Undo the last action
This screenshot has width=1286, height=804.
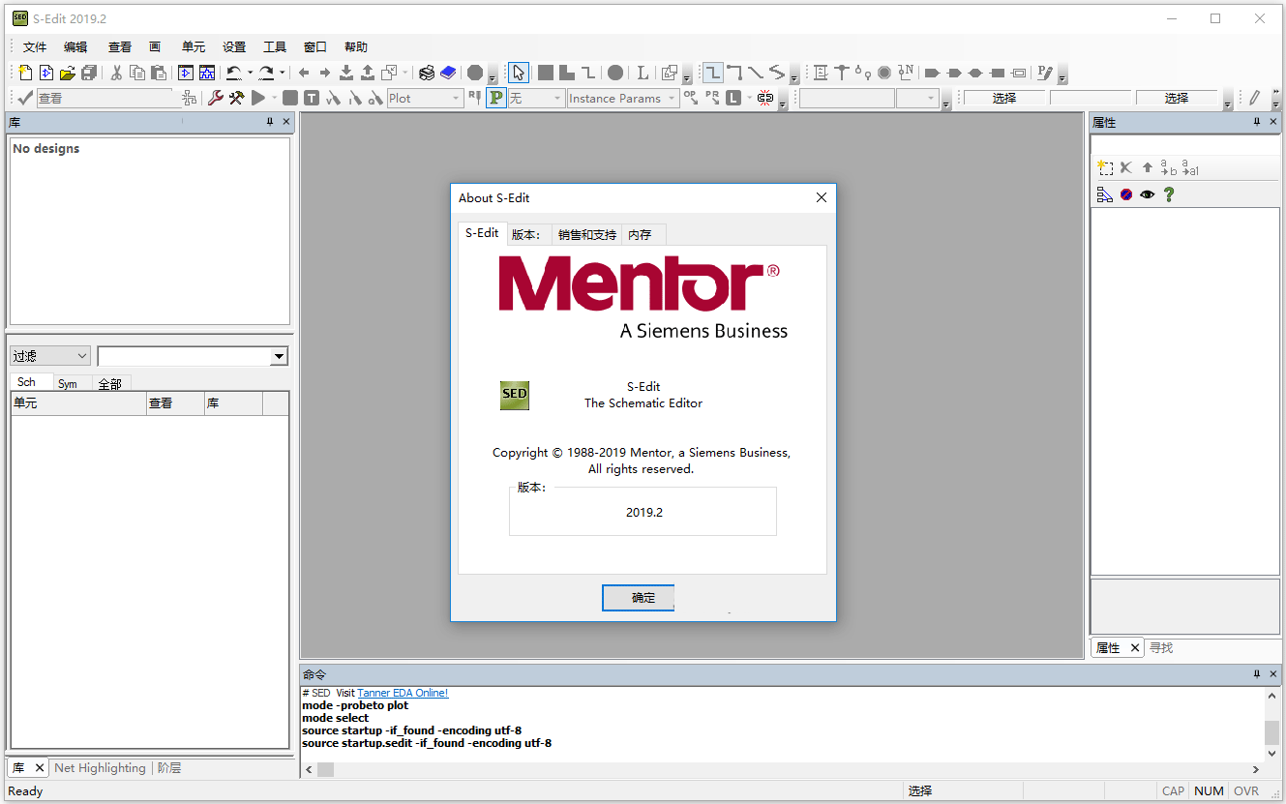pyautogui.click(x=234, y=73)
